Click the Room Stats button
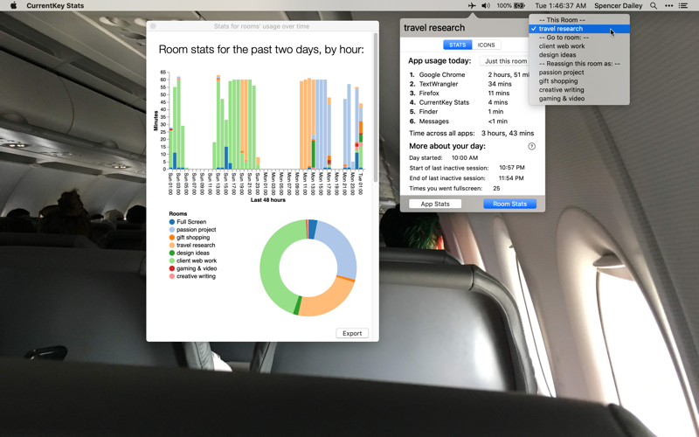Image resolution: width=699 pixels, height=437 pixels. [x=509, y=204]
